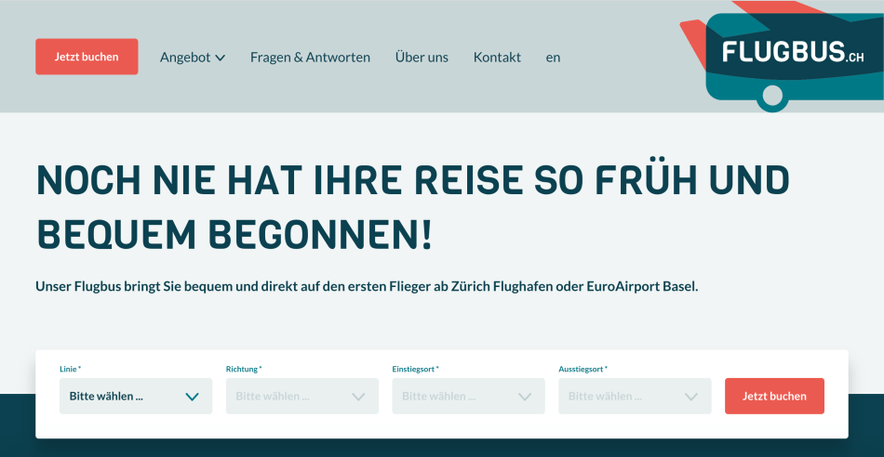Click the chevron icon in the Ausstiegsort field
Image resolution: width=884 pixels, height=457 pixels.
[691, 397]
